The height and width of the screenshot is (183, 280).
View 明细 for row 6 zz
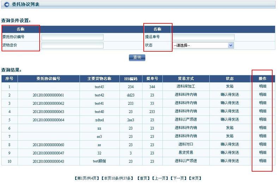coord(263,128)
